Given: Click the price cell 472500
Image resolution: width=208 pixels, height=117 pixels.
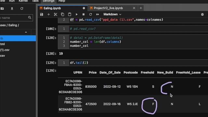Looking at the screenshot, I should point(91,104).
